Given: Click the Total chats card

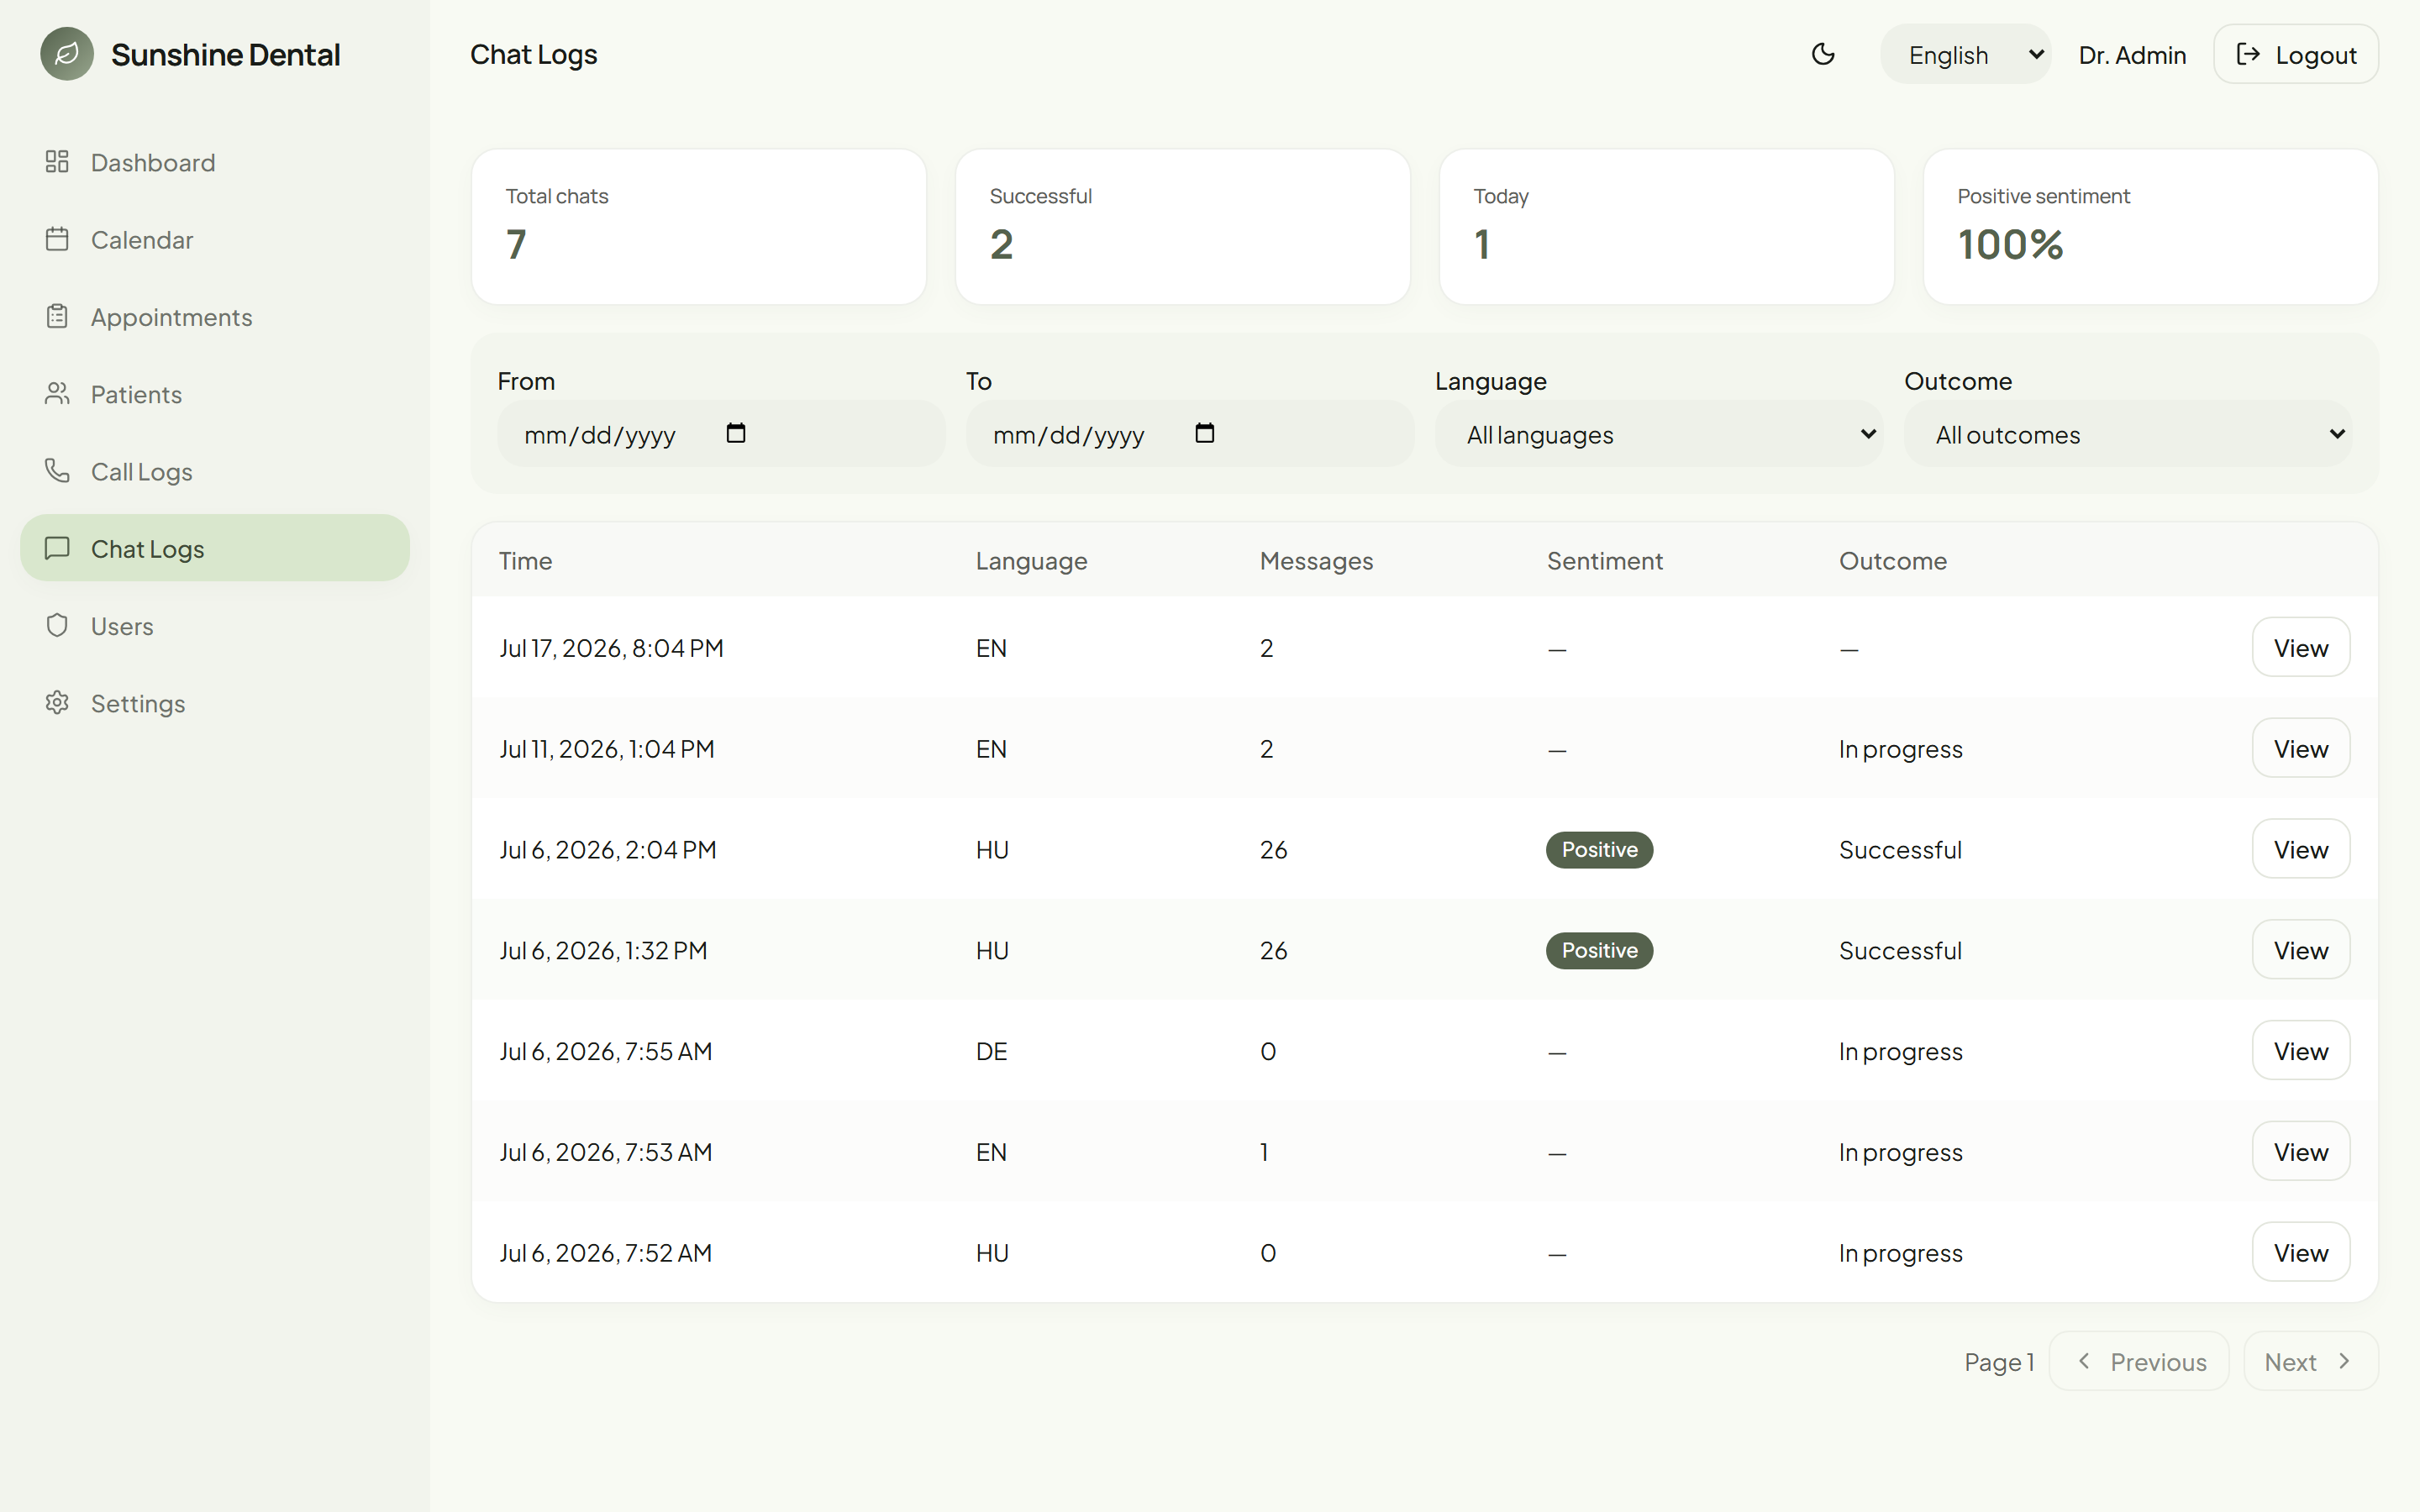Looking at the screenshot, I should (x=699, y=227).
